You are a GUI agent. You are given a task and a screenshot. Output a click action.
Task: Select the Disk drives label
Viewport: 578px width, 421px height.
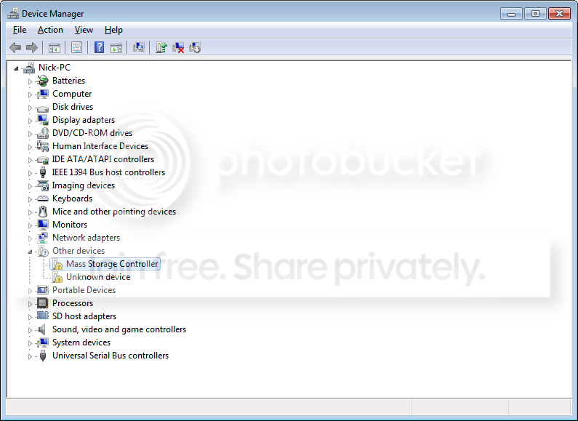click(73, 107)
